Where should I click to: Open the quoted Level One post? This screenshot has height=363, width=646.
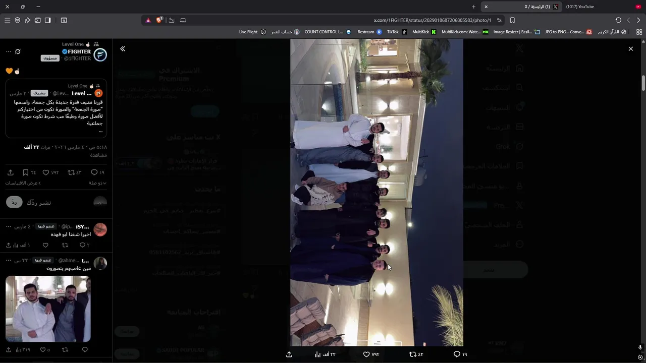[x=56, y=109]
